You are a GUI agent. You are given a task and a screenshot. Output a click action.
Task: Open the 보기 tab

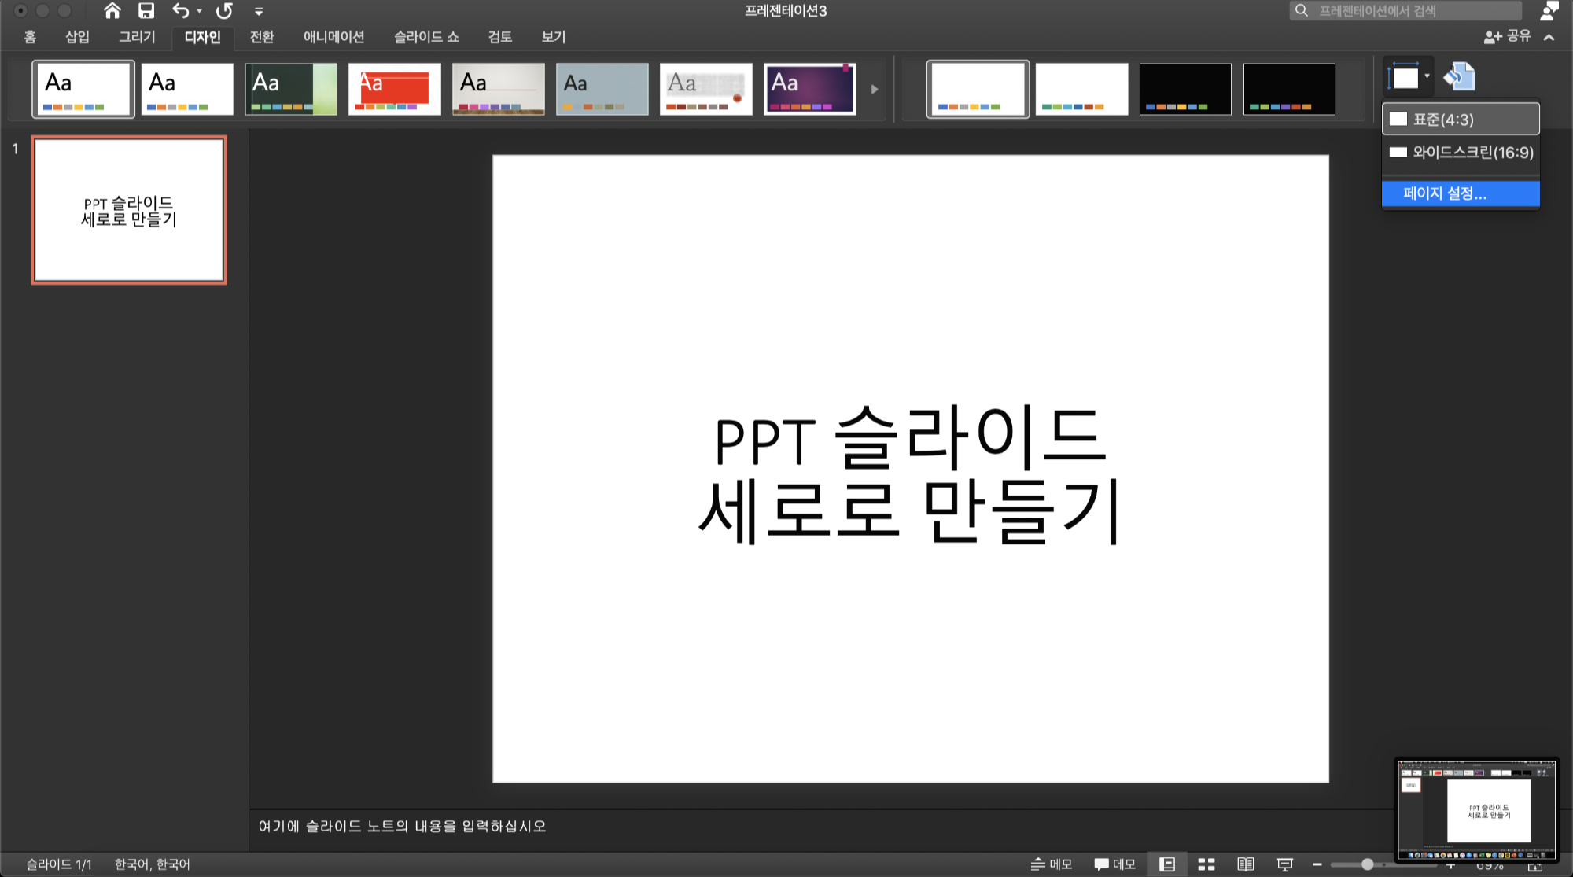point(554,37)
